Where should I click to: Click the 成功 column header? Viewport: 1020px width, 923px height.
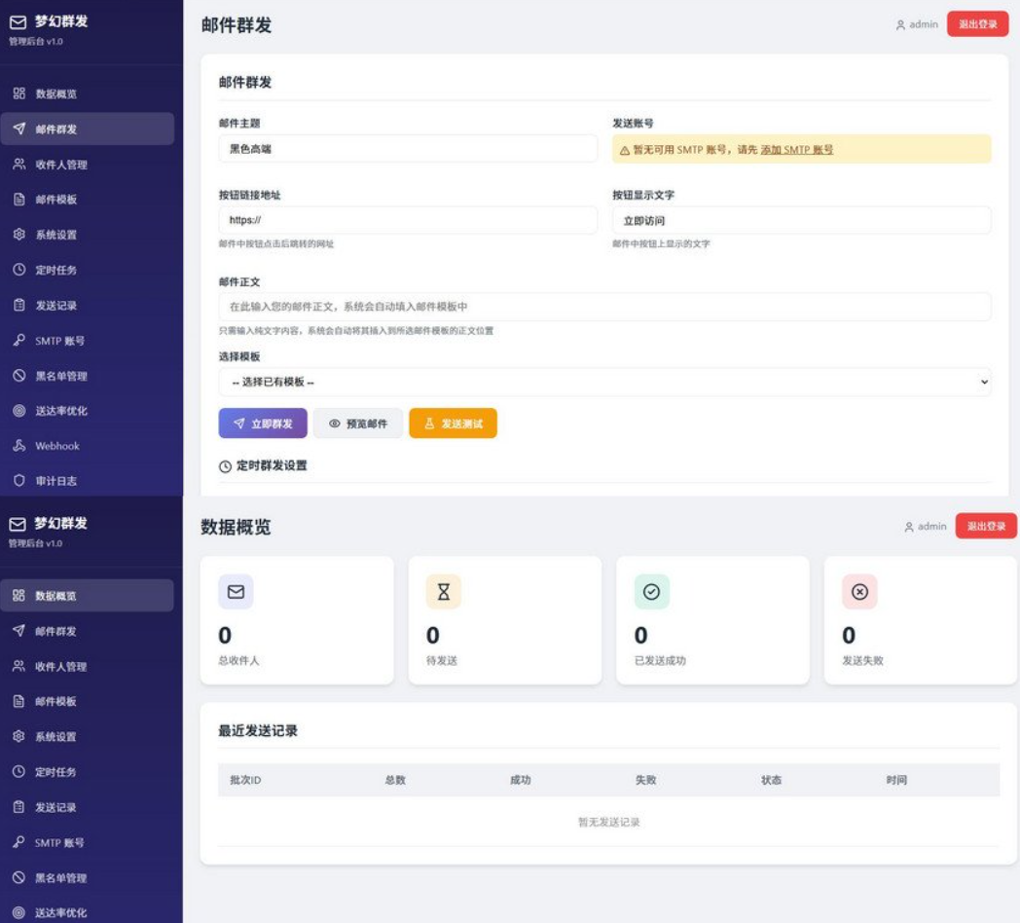(520, 779)
